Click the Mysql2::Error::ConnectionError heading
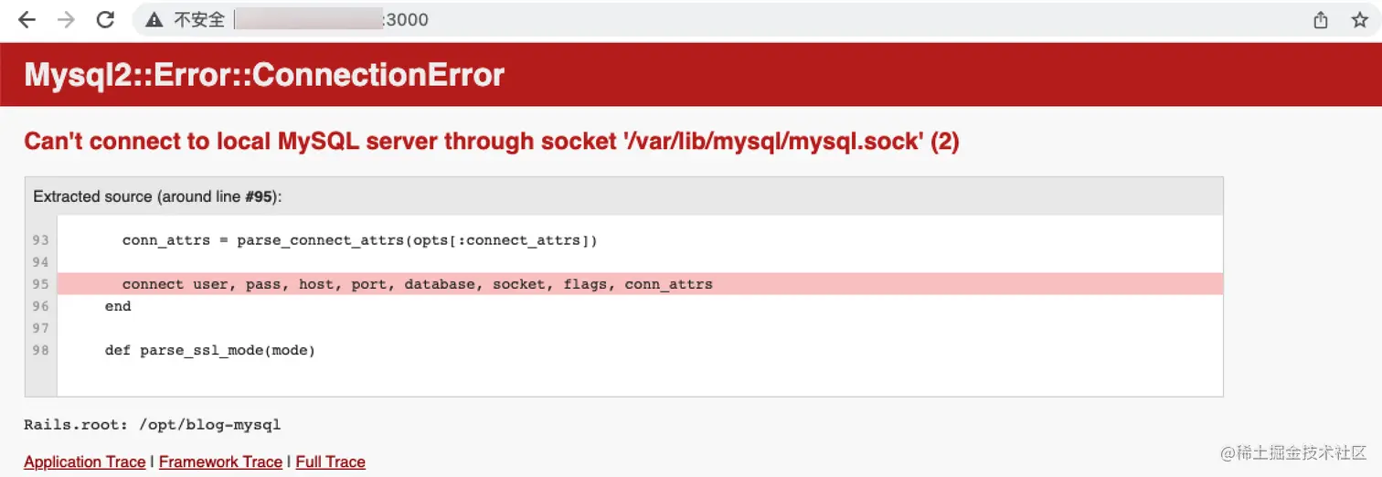Screen dimensions: 1382x477 coord(264,74)
